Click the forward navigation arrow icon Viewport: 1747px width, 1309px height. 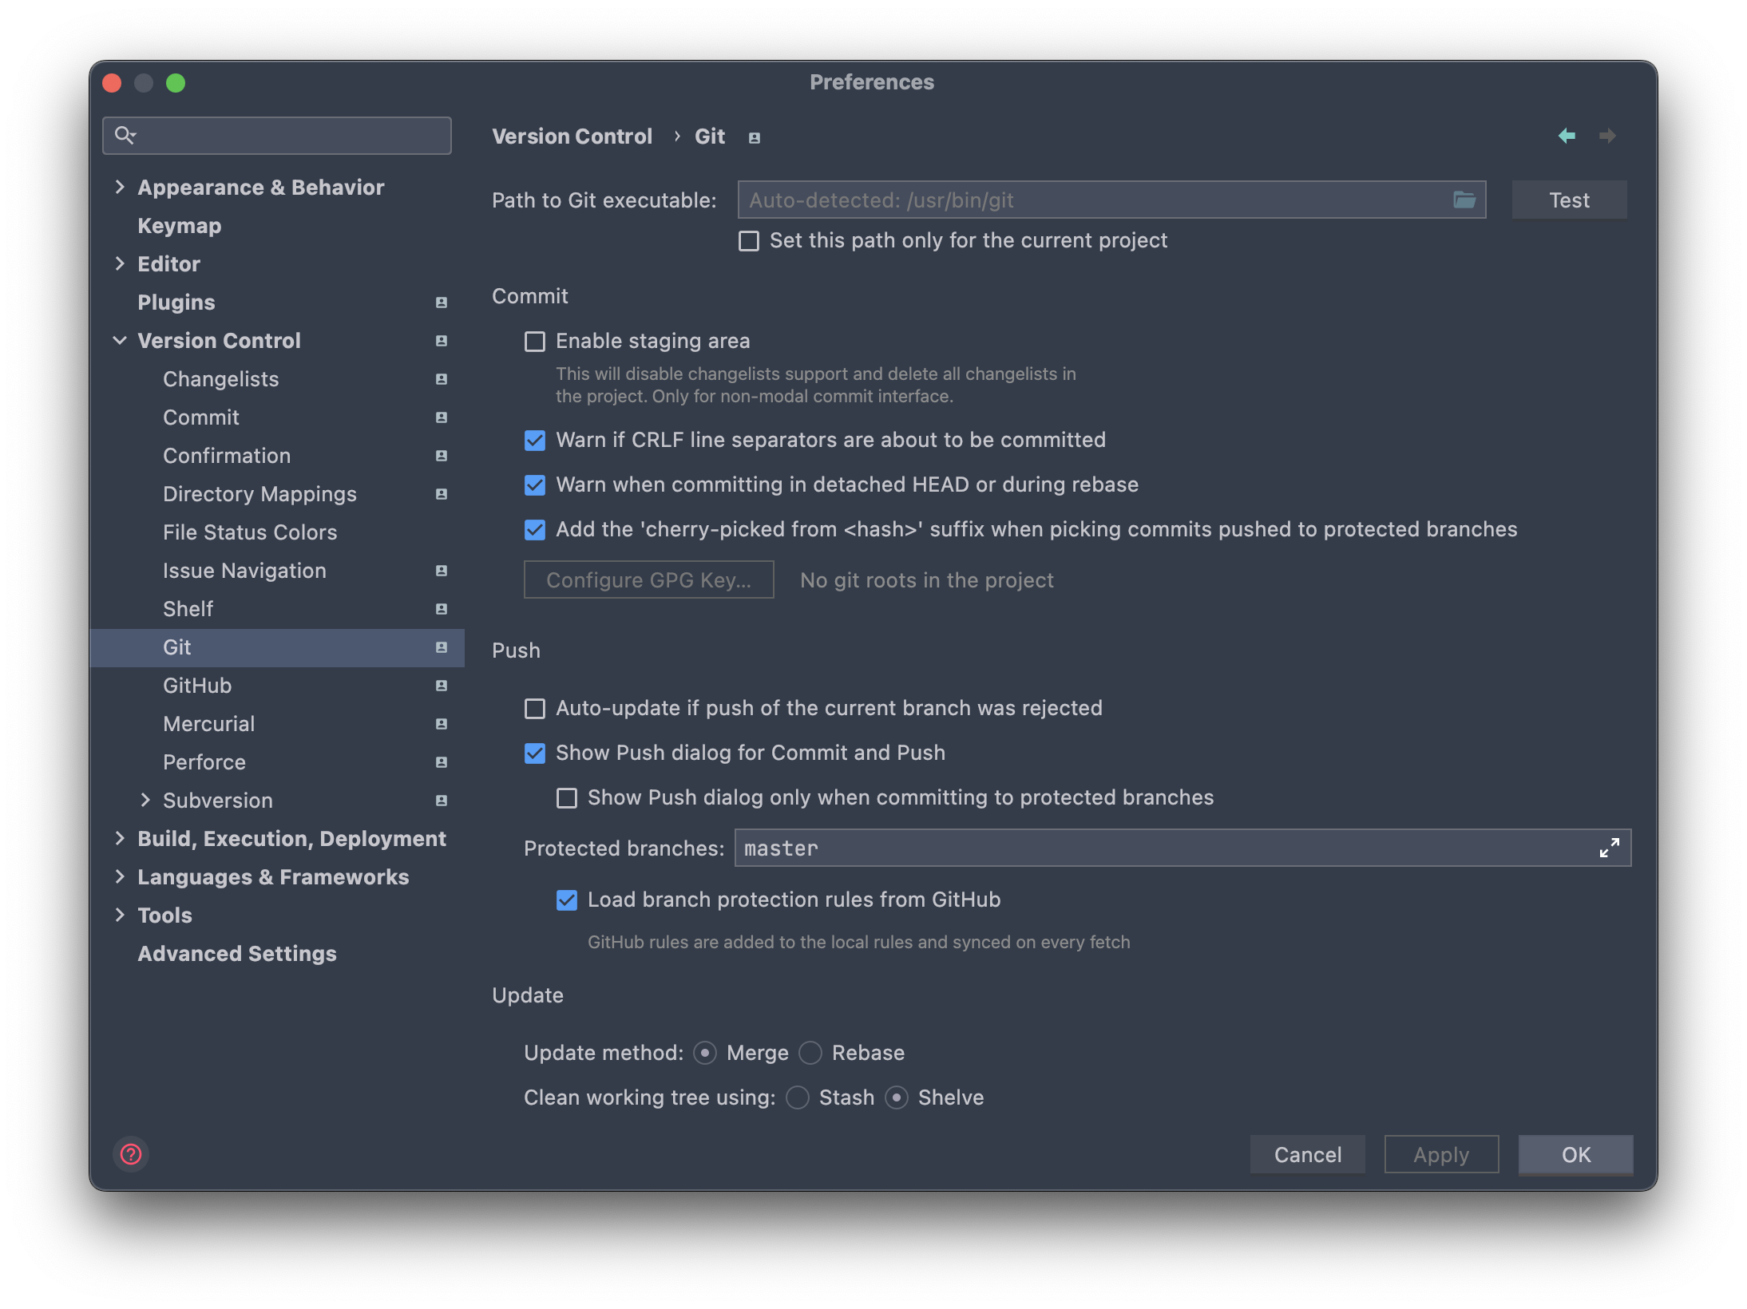1607,136
